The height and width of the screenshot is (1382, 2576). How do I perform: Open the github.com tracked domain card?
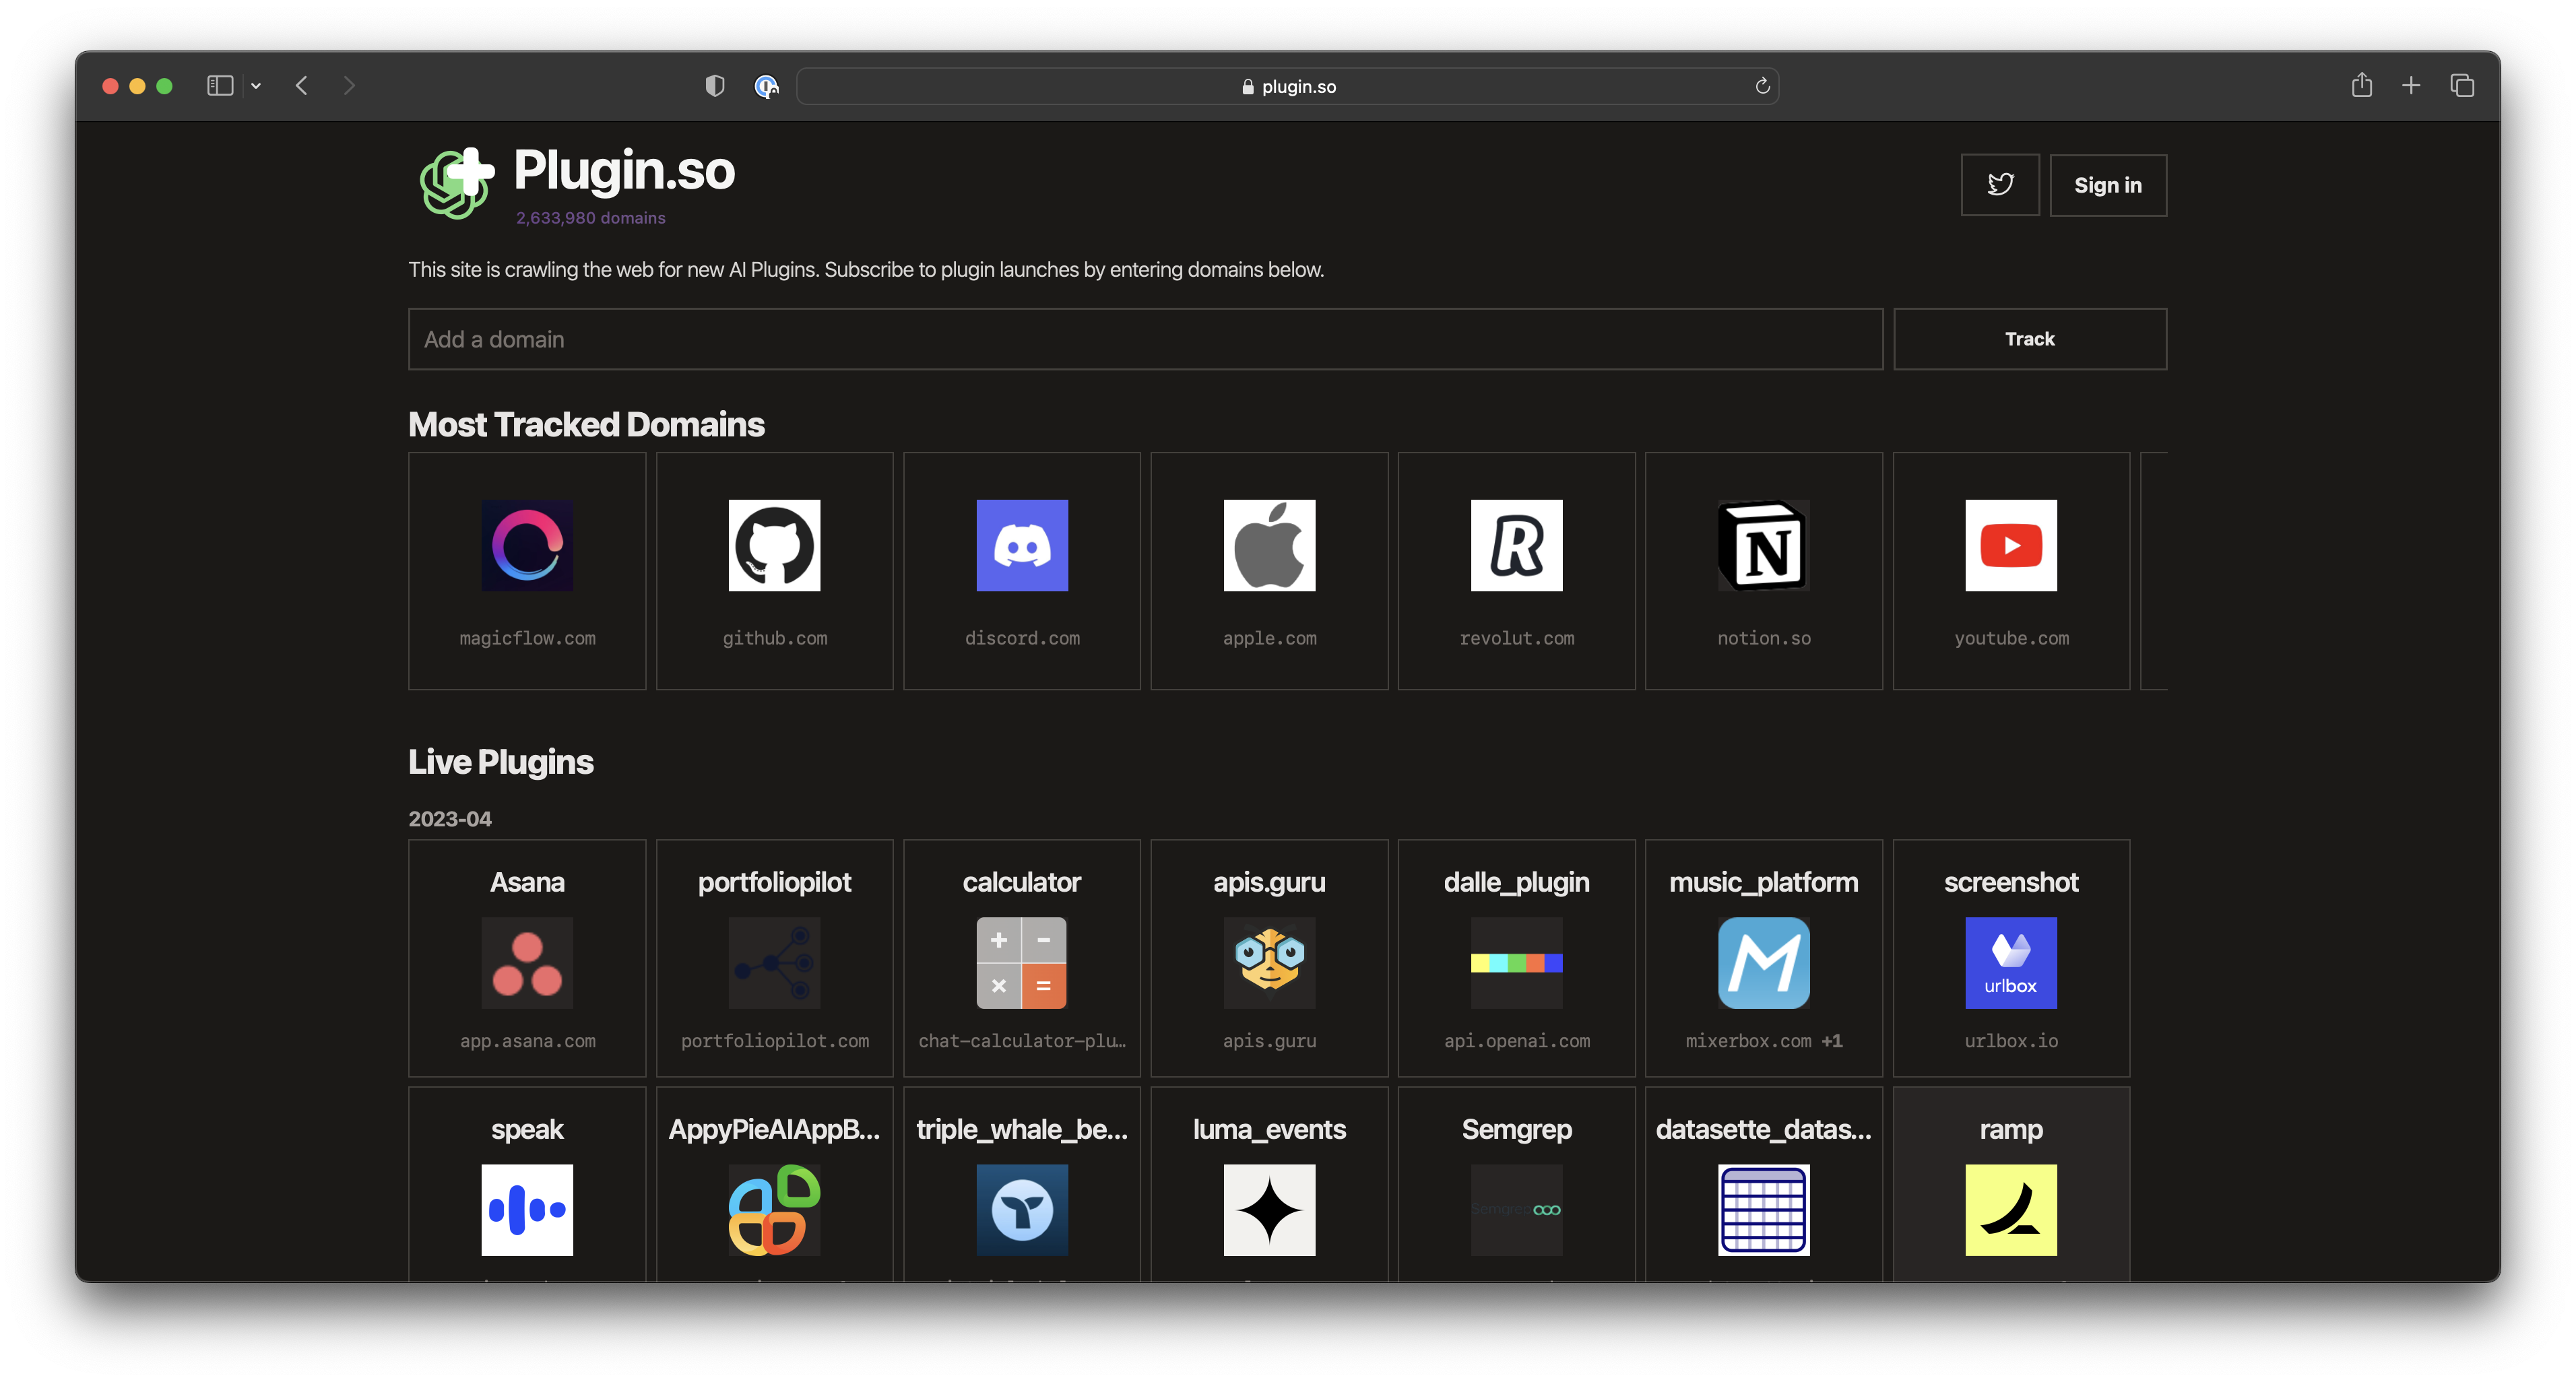coord(774,571)
